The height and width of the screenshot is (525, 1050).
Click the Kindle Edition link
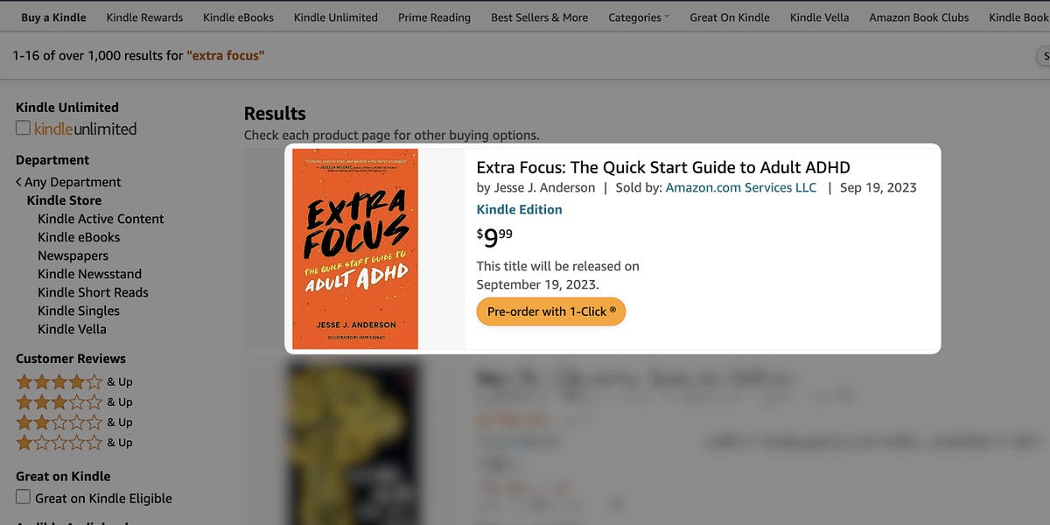[519, 209]
